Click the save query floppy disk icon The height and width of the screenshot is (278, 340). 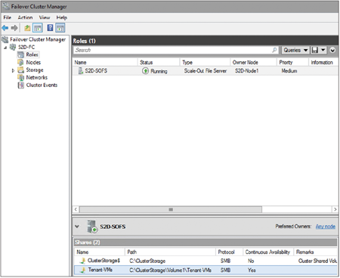[x=315, y=50]
